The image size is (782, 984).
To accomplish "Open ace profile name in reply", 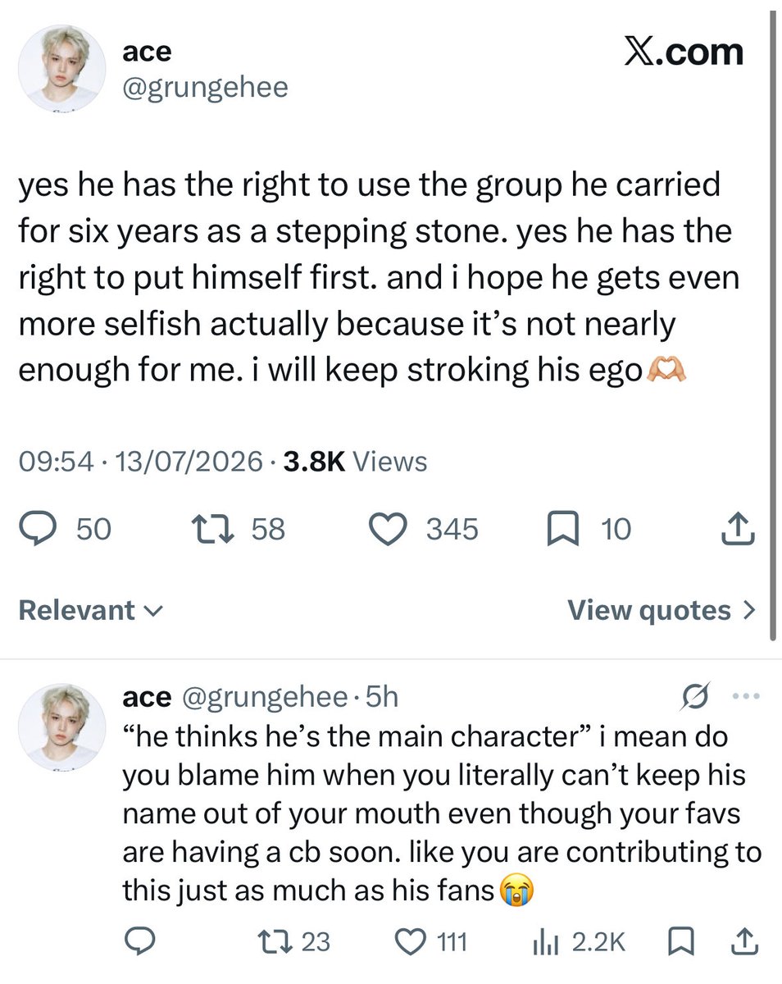I will coord(147,698).
